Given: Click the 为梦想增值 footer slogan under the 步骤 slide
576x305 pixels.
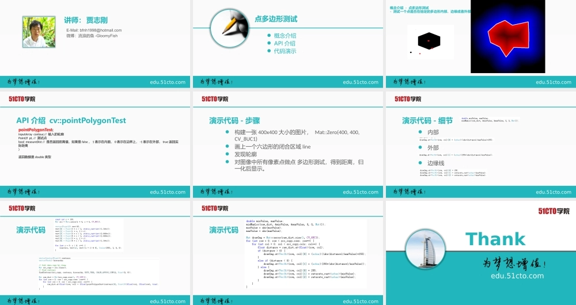Looking at the screenshot, I should [216, 192].
